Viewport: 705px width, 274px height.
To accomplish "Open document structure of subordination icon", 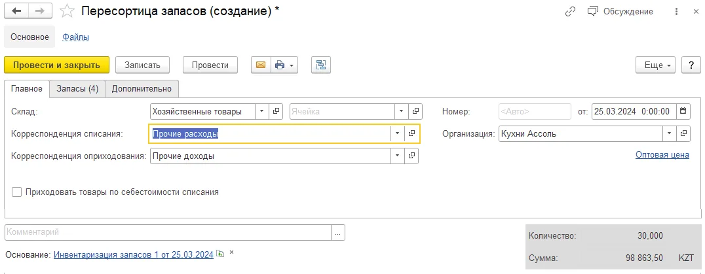I will (321, 65).
